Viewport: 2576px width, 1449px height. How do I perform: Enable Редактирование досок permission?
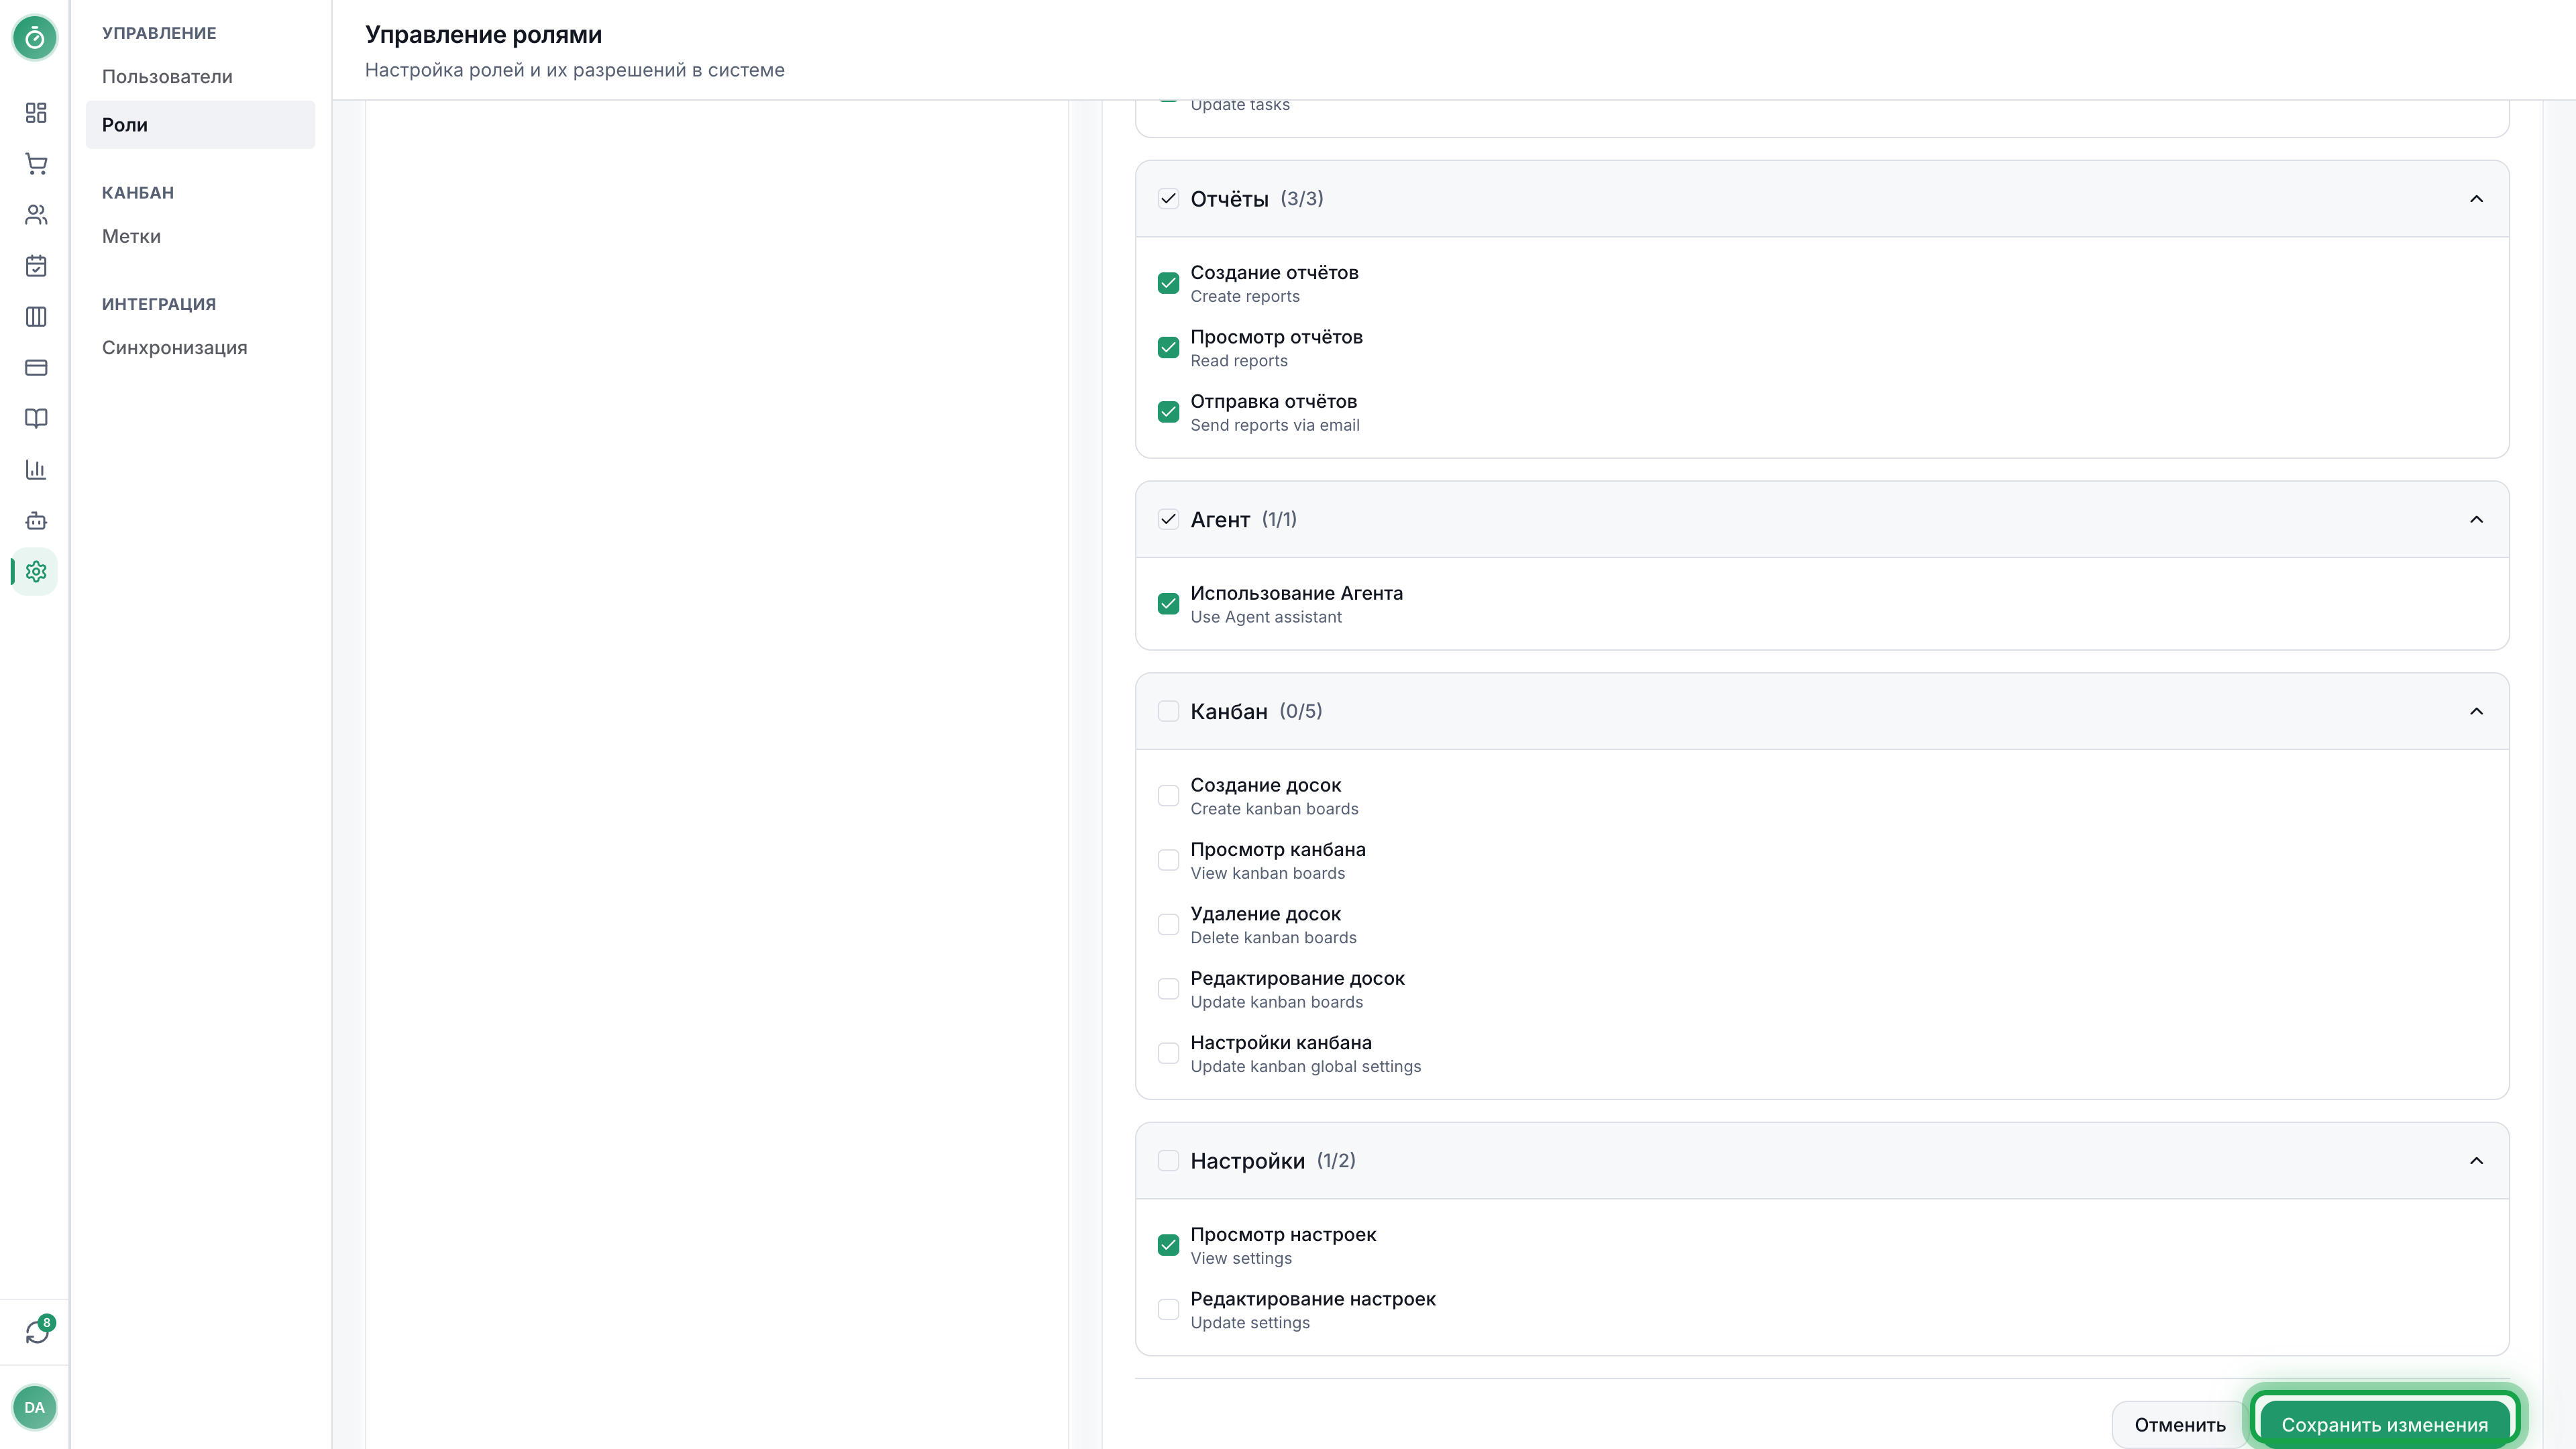pos(1168,989)
